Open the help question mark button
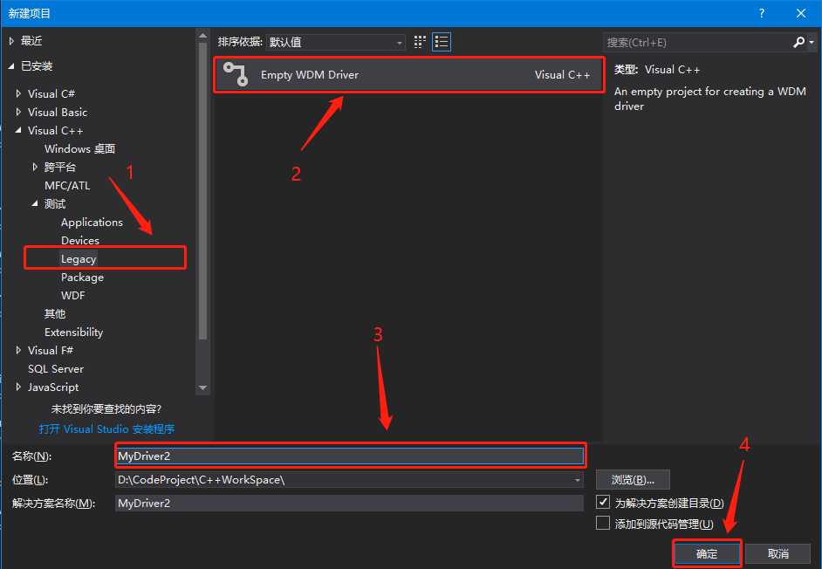The height and width of the screenshot is (569, 822). [761, 13]
